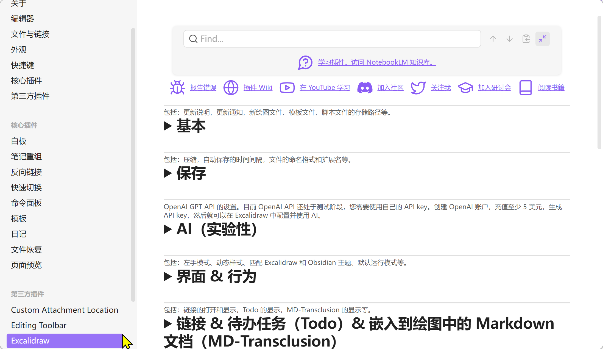603x349 pixels.
Task: Open the NotebookLM knowledge base link
Action: click(x=377, y=62)
